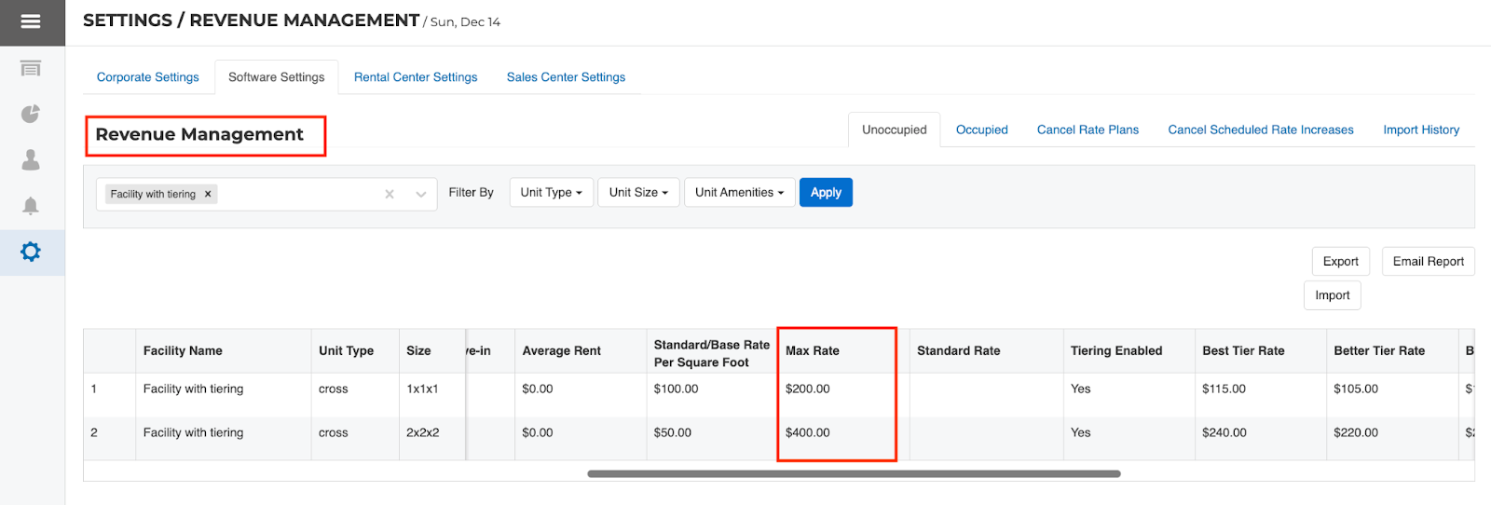Open the Cancel Scheduled Rate Increases tab
The image size is (1491, 505).
click(1260, 130)
